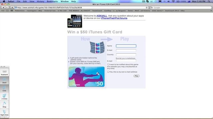Open 'THE MIDDLE...AL KNIGHT' bookmark
This screenshot has height=119, width=213.
pos(79,11)
